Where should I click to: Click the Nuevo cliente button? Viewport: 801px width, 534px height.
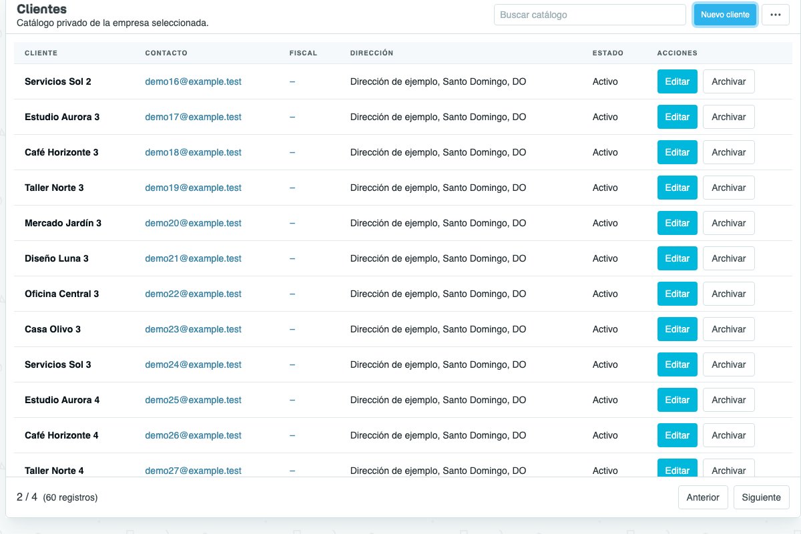coord(725,15)
